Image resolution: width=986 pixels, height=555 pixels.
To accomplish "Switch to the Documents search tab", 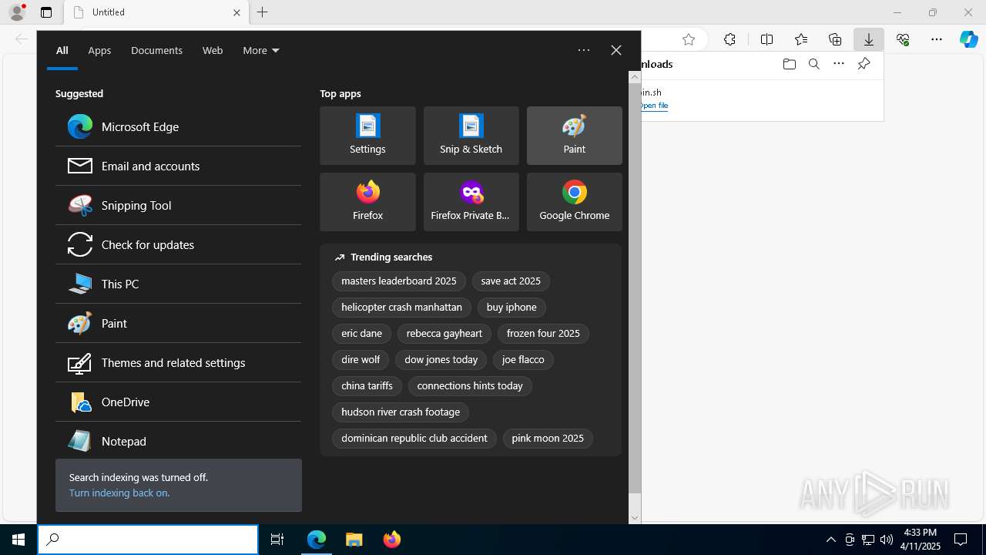I will [156, 50].
